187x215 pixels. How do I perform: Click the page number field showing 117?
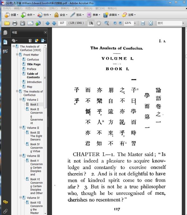click(x=62, y=23)
